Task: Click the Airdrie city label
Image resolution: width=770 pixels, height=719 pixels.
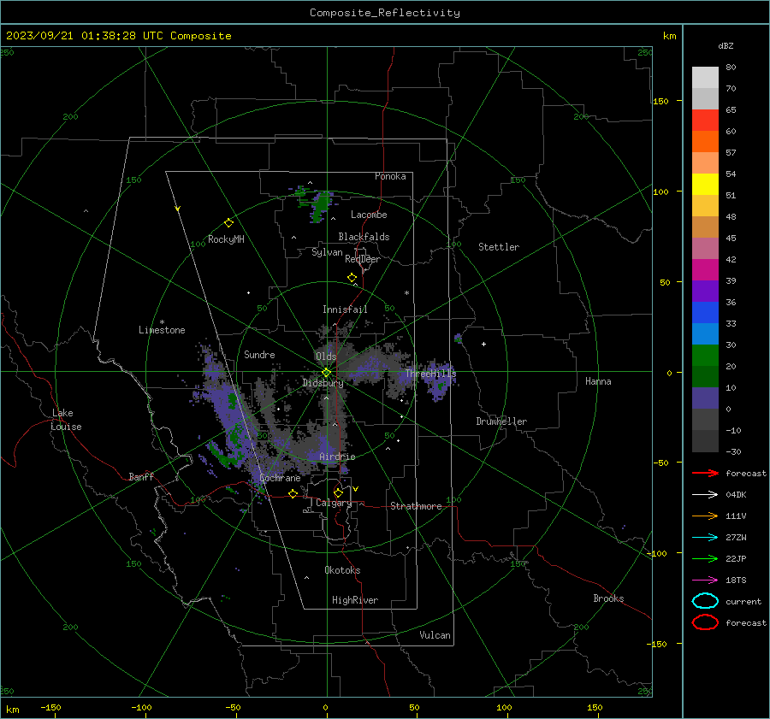Action: point(337,457)
